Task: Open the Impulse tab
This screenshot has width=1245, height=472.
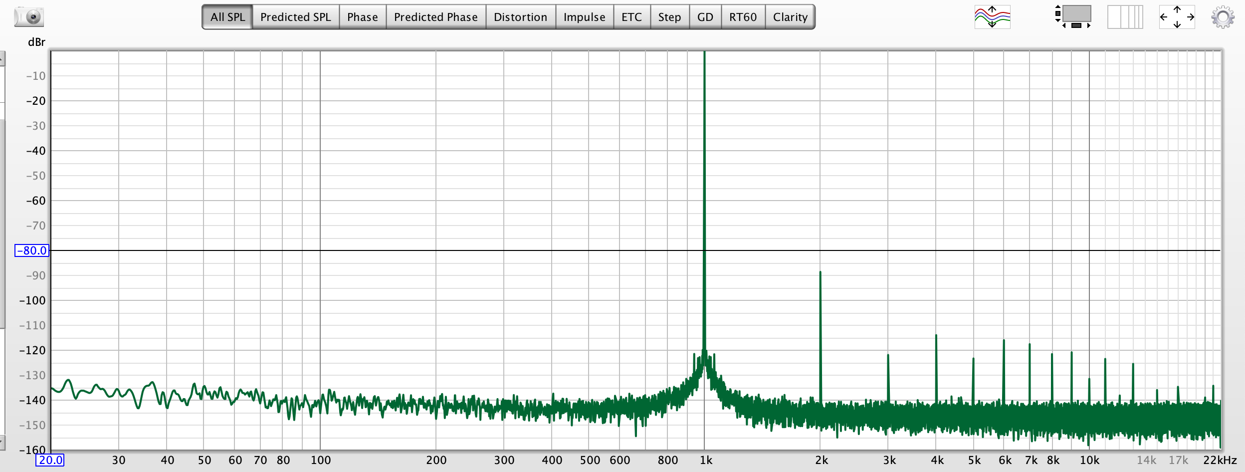Action: point(585,17)
